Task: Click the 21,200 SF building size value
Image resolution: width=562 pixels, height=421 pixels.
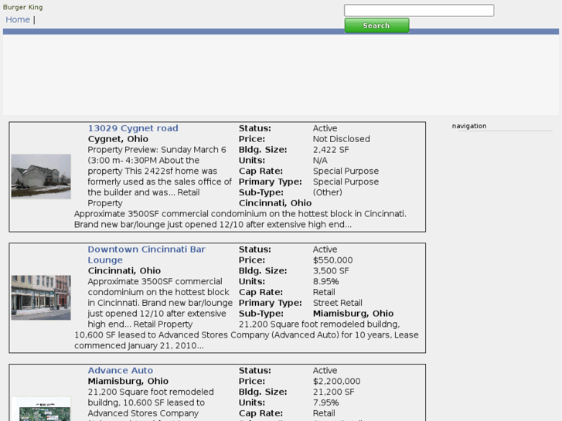Action: click(x=333, y=392)
